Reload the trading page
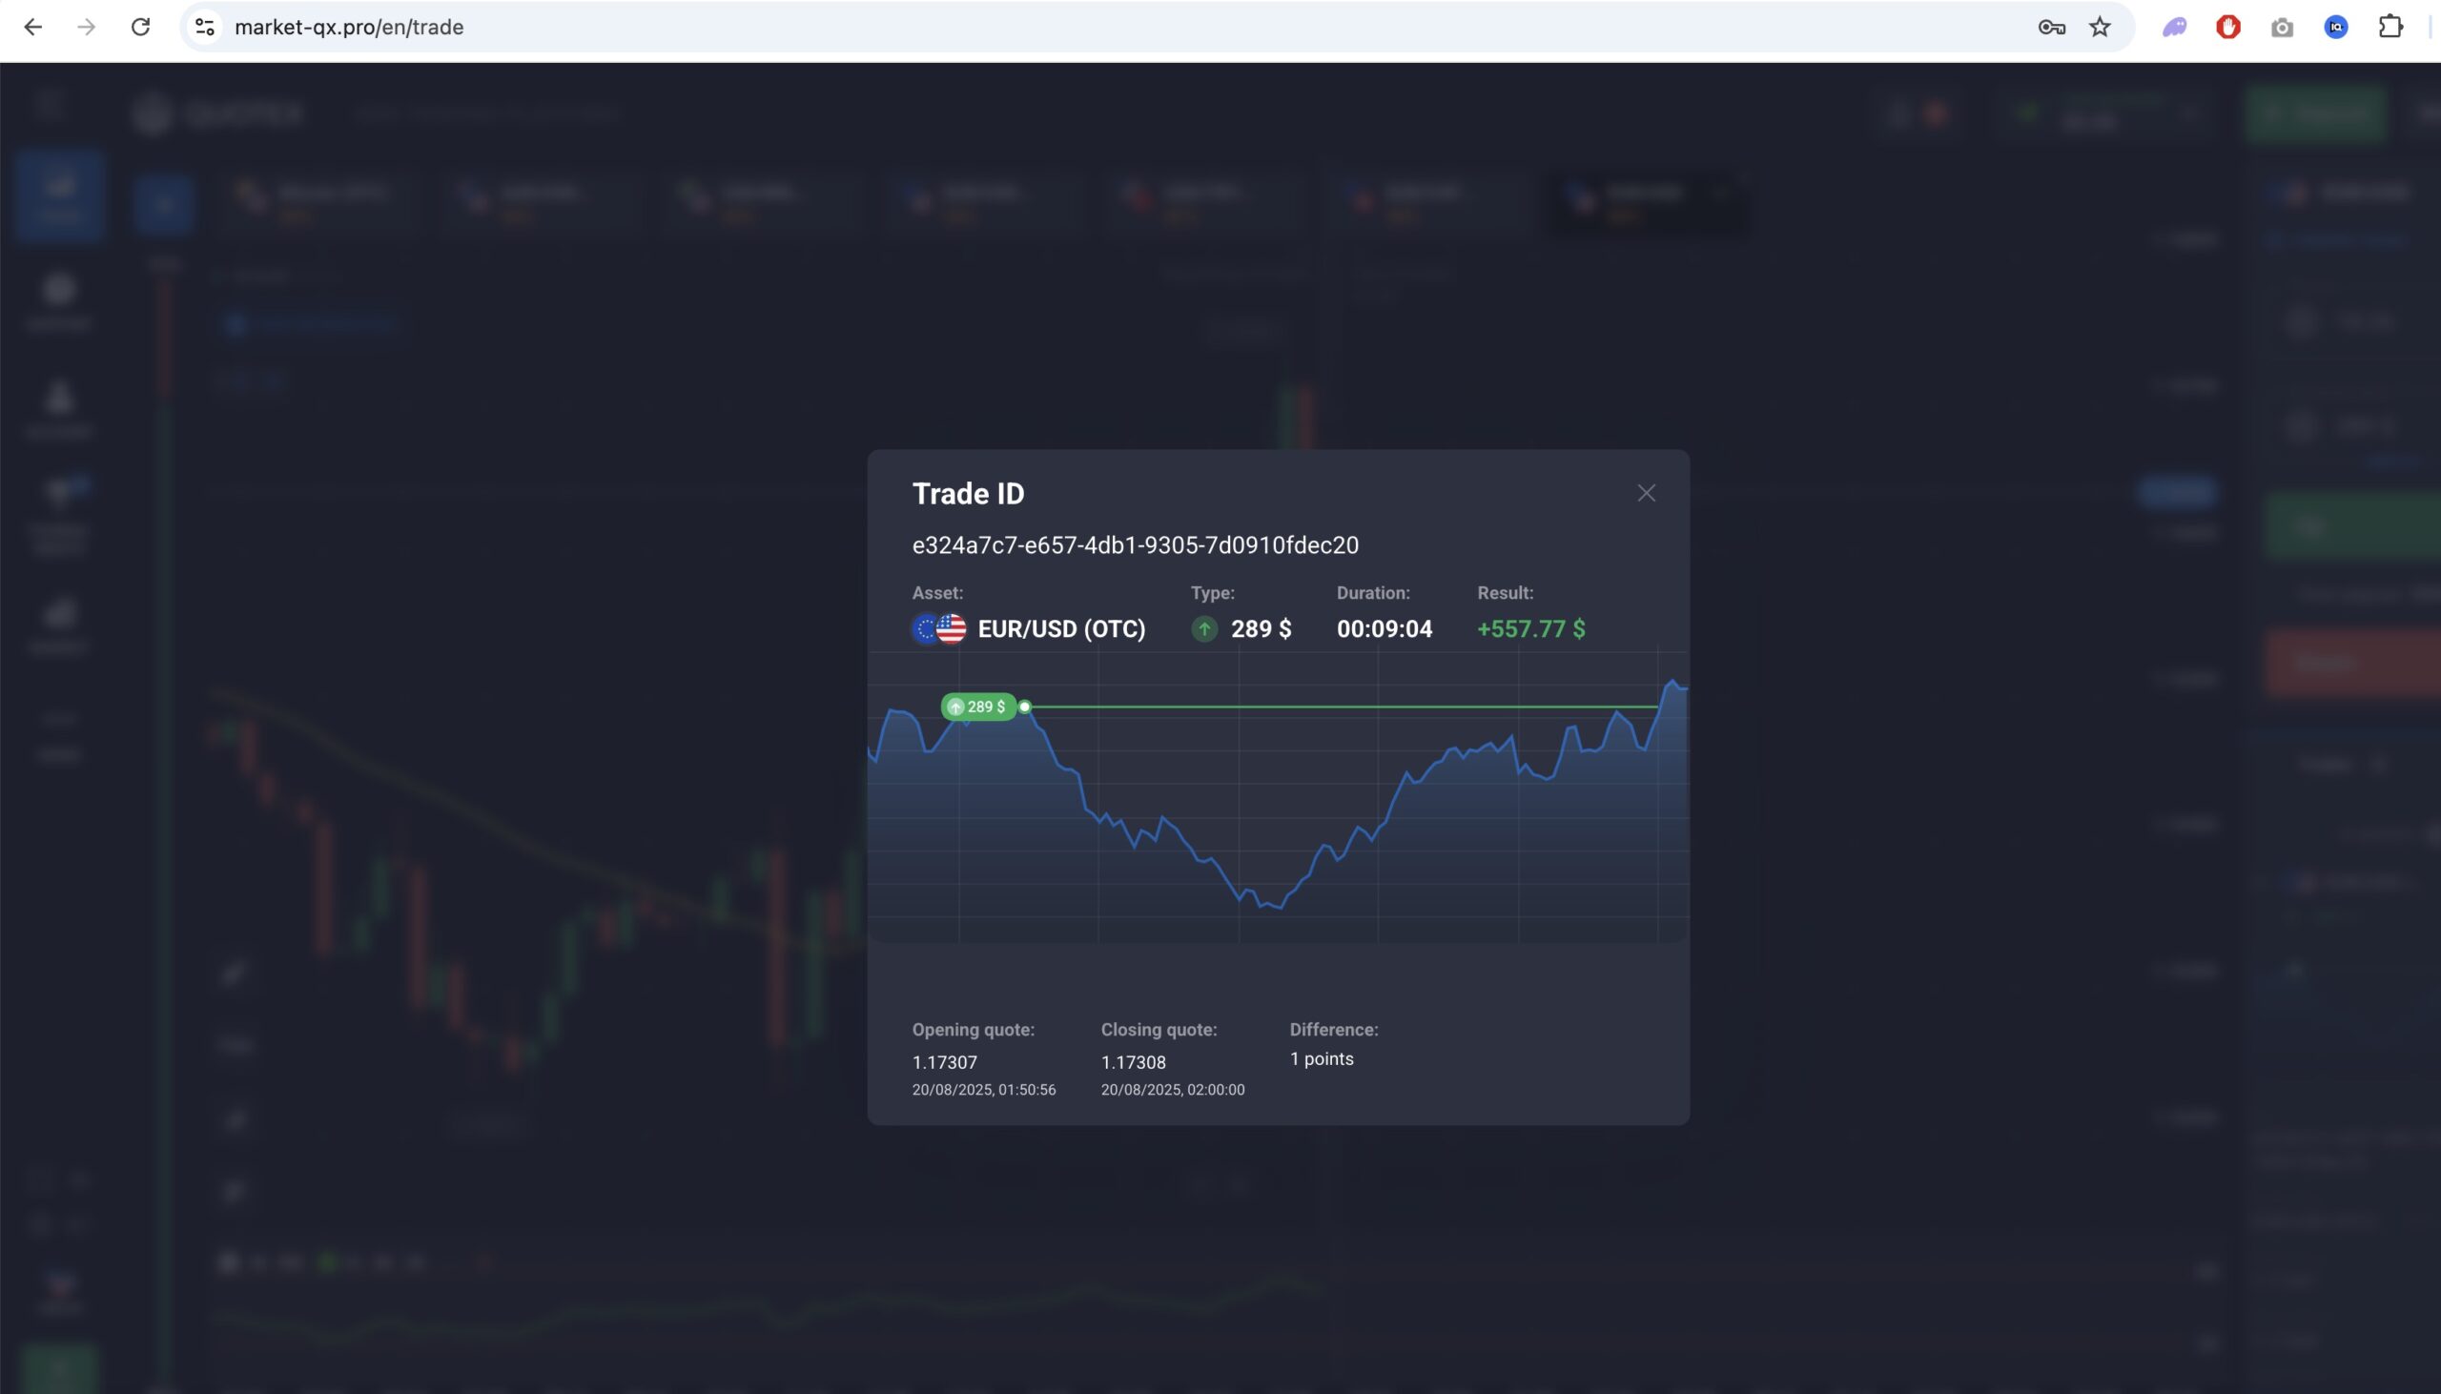Viewport: 2441px width, 1394px height. [x=141, y=27]
